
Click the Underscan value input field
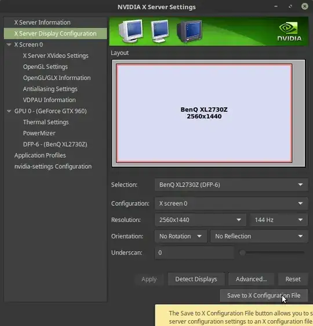(194, 252)
